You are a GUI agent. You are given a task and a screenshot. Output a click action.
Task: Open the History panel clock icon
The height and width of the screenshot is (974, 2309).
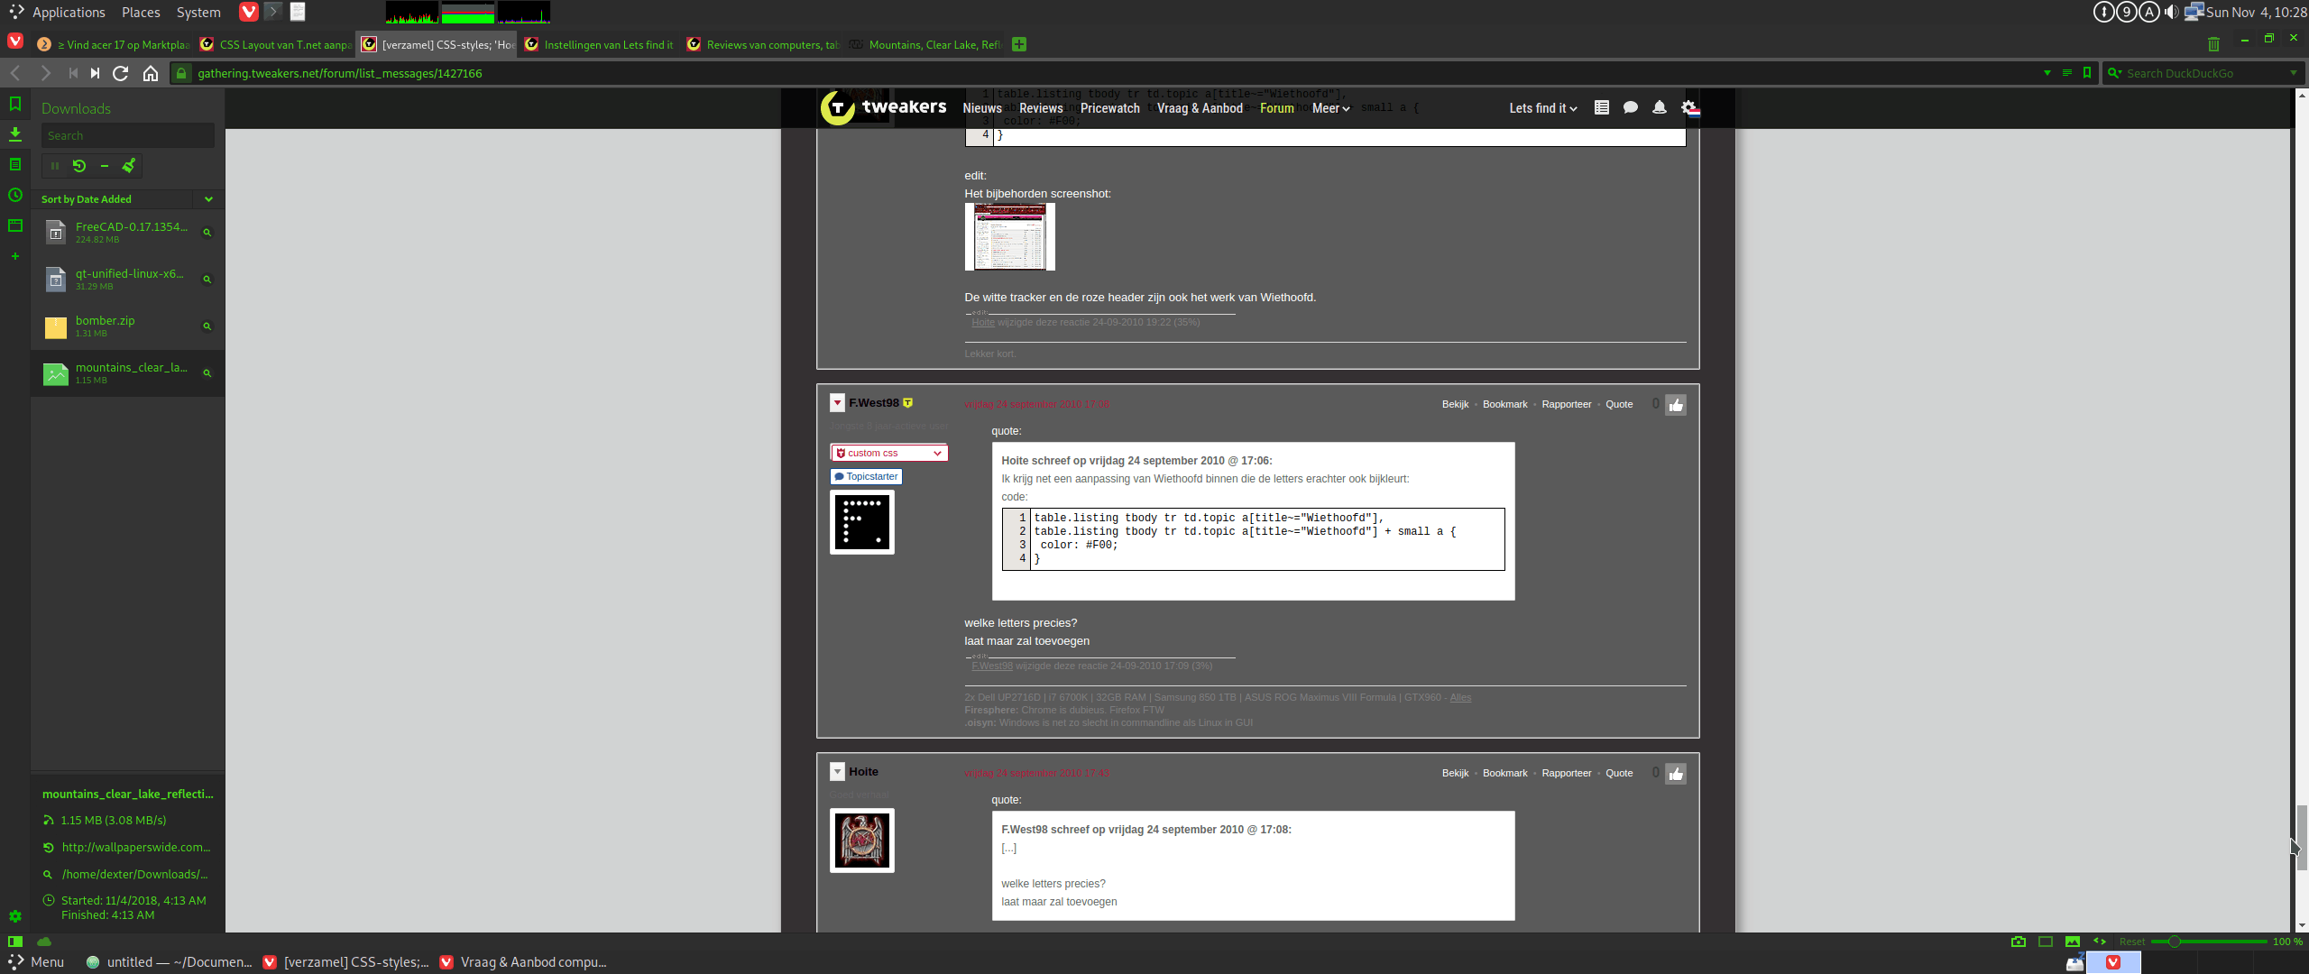click(15, 196)
